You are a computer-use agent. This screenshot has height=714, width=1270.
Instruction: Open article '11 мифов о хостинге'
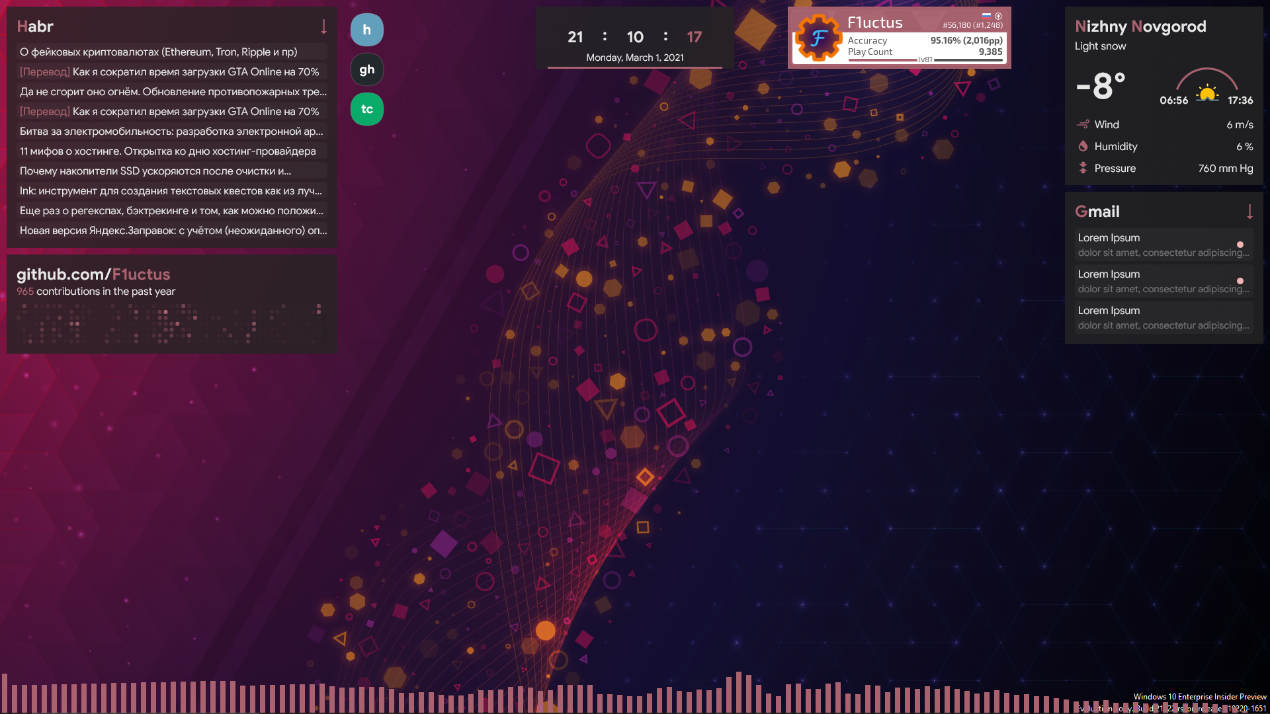[167, 151]
